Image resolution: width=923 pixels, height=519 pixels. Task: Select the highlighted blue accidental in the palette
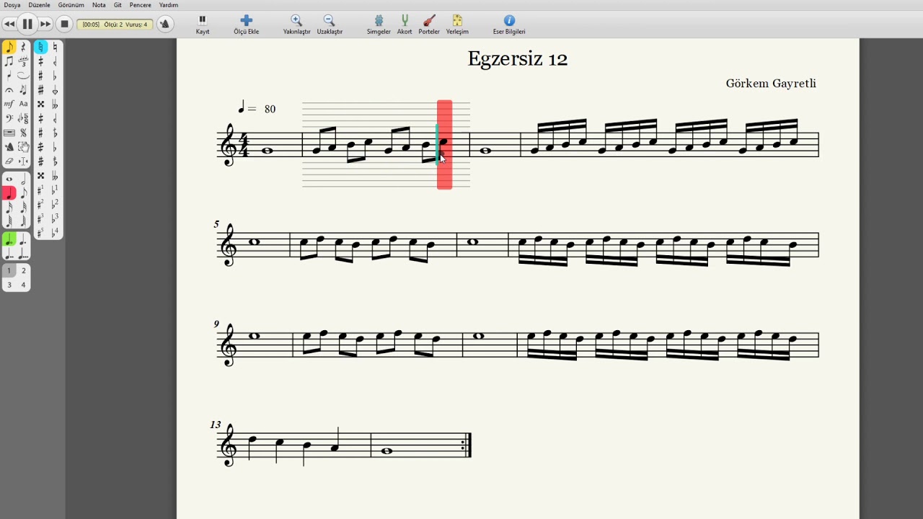[40, 48]
